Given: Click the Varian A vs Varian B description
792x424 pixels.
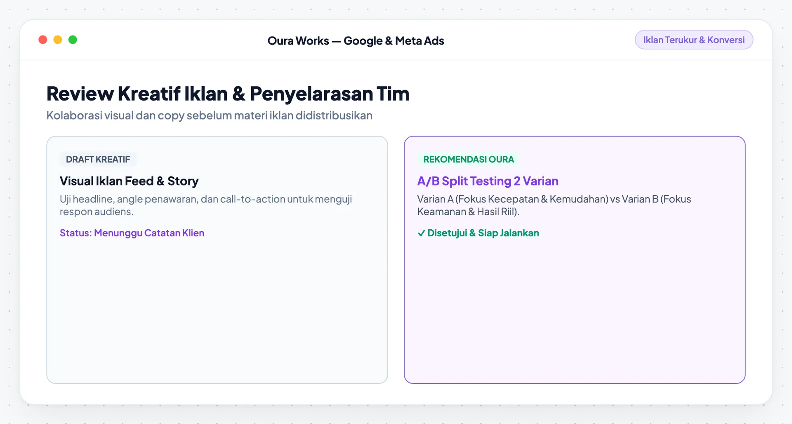Looking at the screenshot, I should tap(554, 205).
